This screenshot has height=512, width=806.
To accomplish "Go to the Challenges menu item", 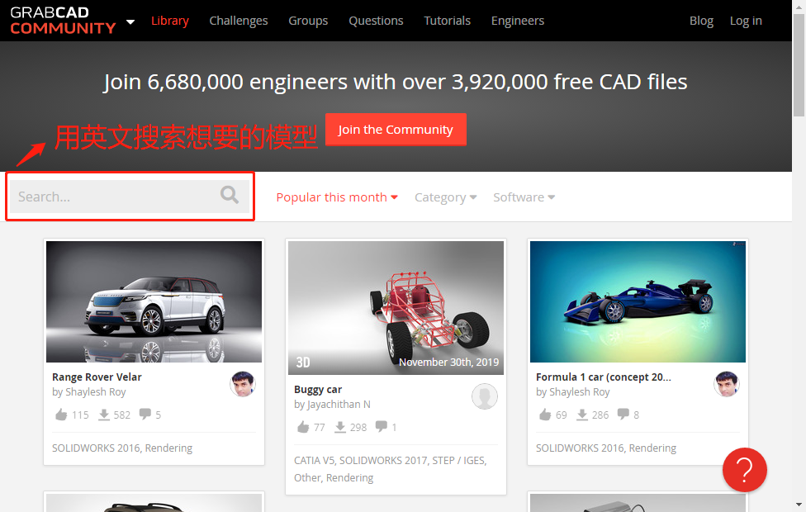I will tap(239, 21).
